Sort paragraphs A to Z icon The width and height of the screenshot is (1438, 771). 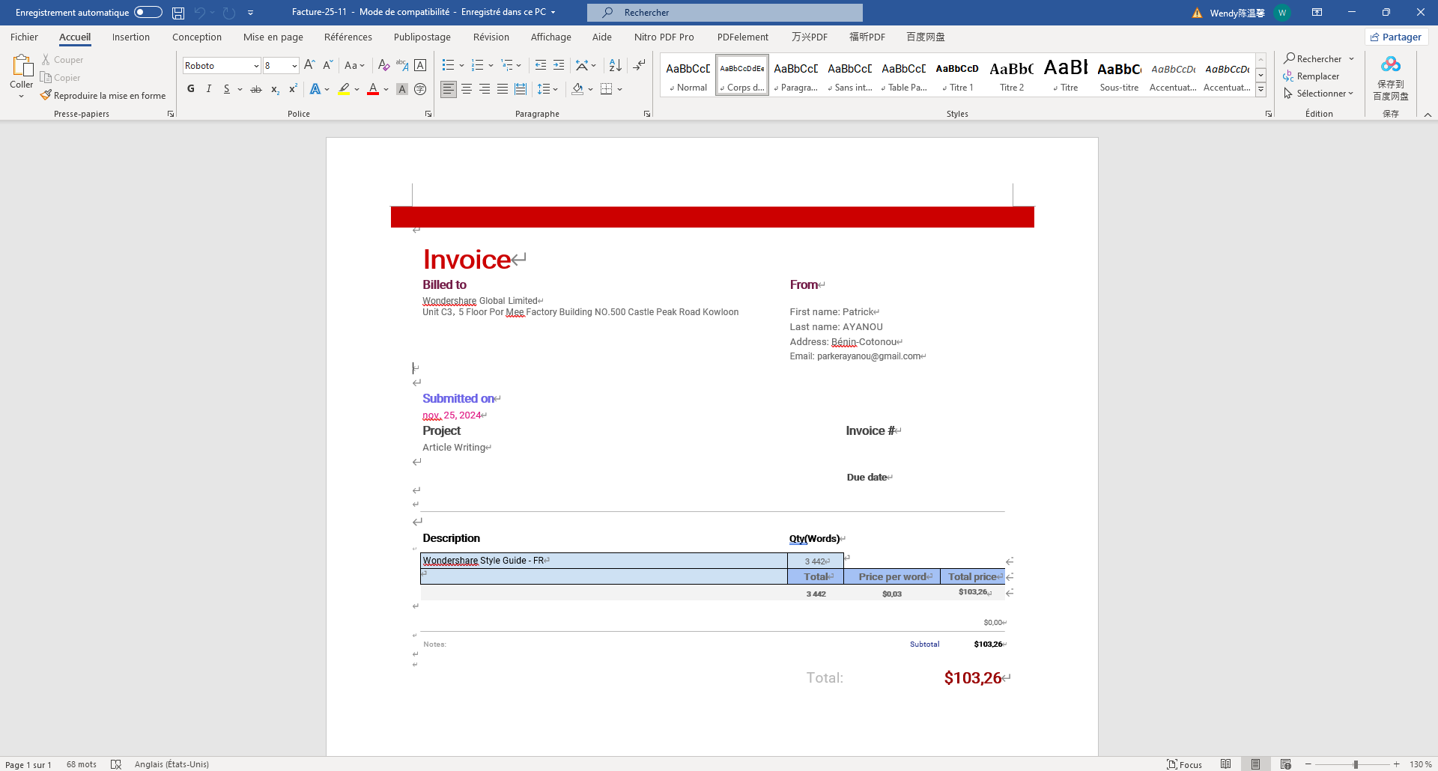click(x=615, y=66)
